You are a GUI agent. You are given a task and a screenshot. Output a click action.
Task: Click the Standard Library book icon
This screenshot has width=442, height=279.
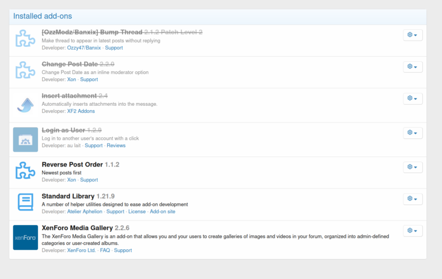click(x=25, y=202)
